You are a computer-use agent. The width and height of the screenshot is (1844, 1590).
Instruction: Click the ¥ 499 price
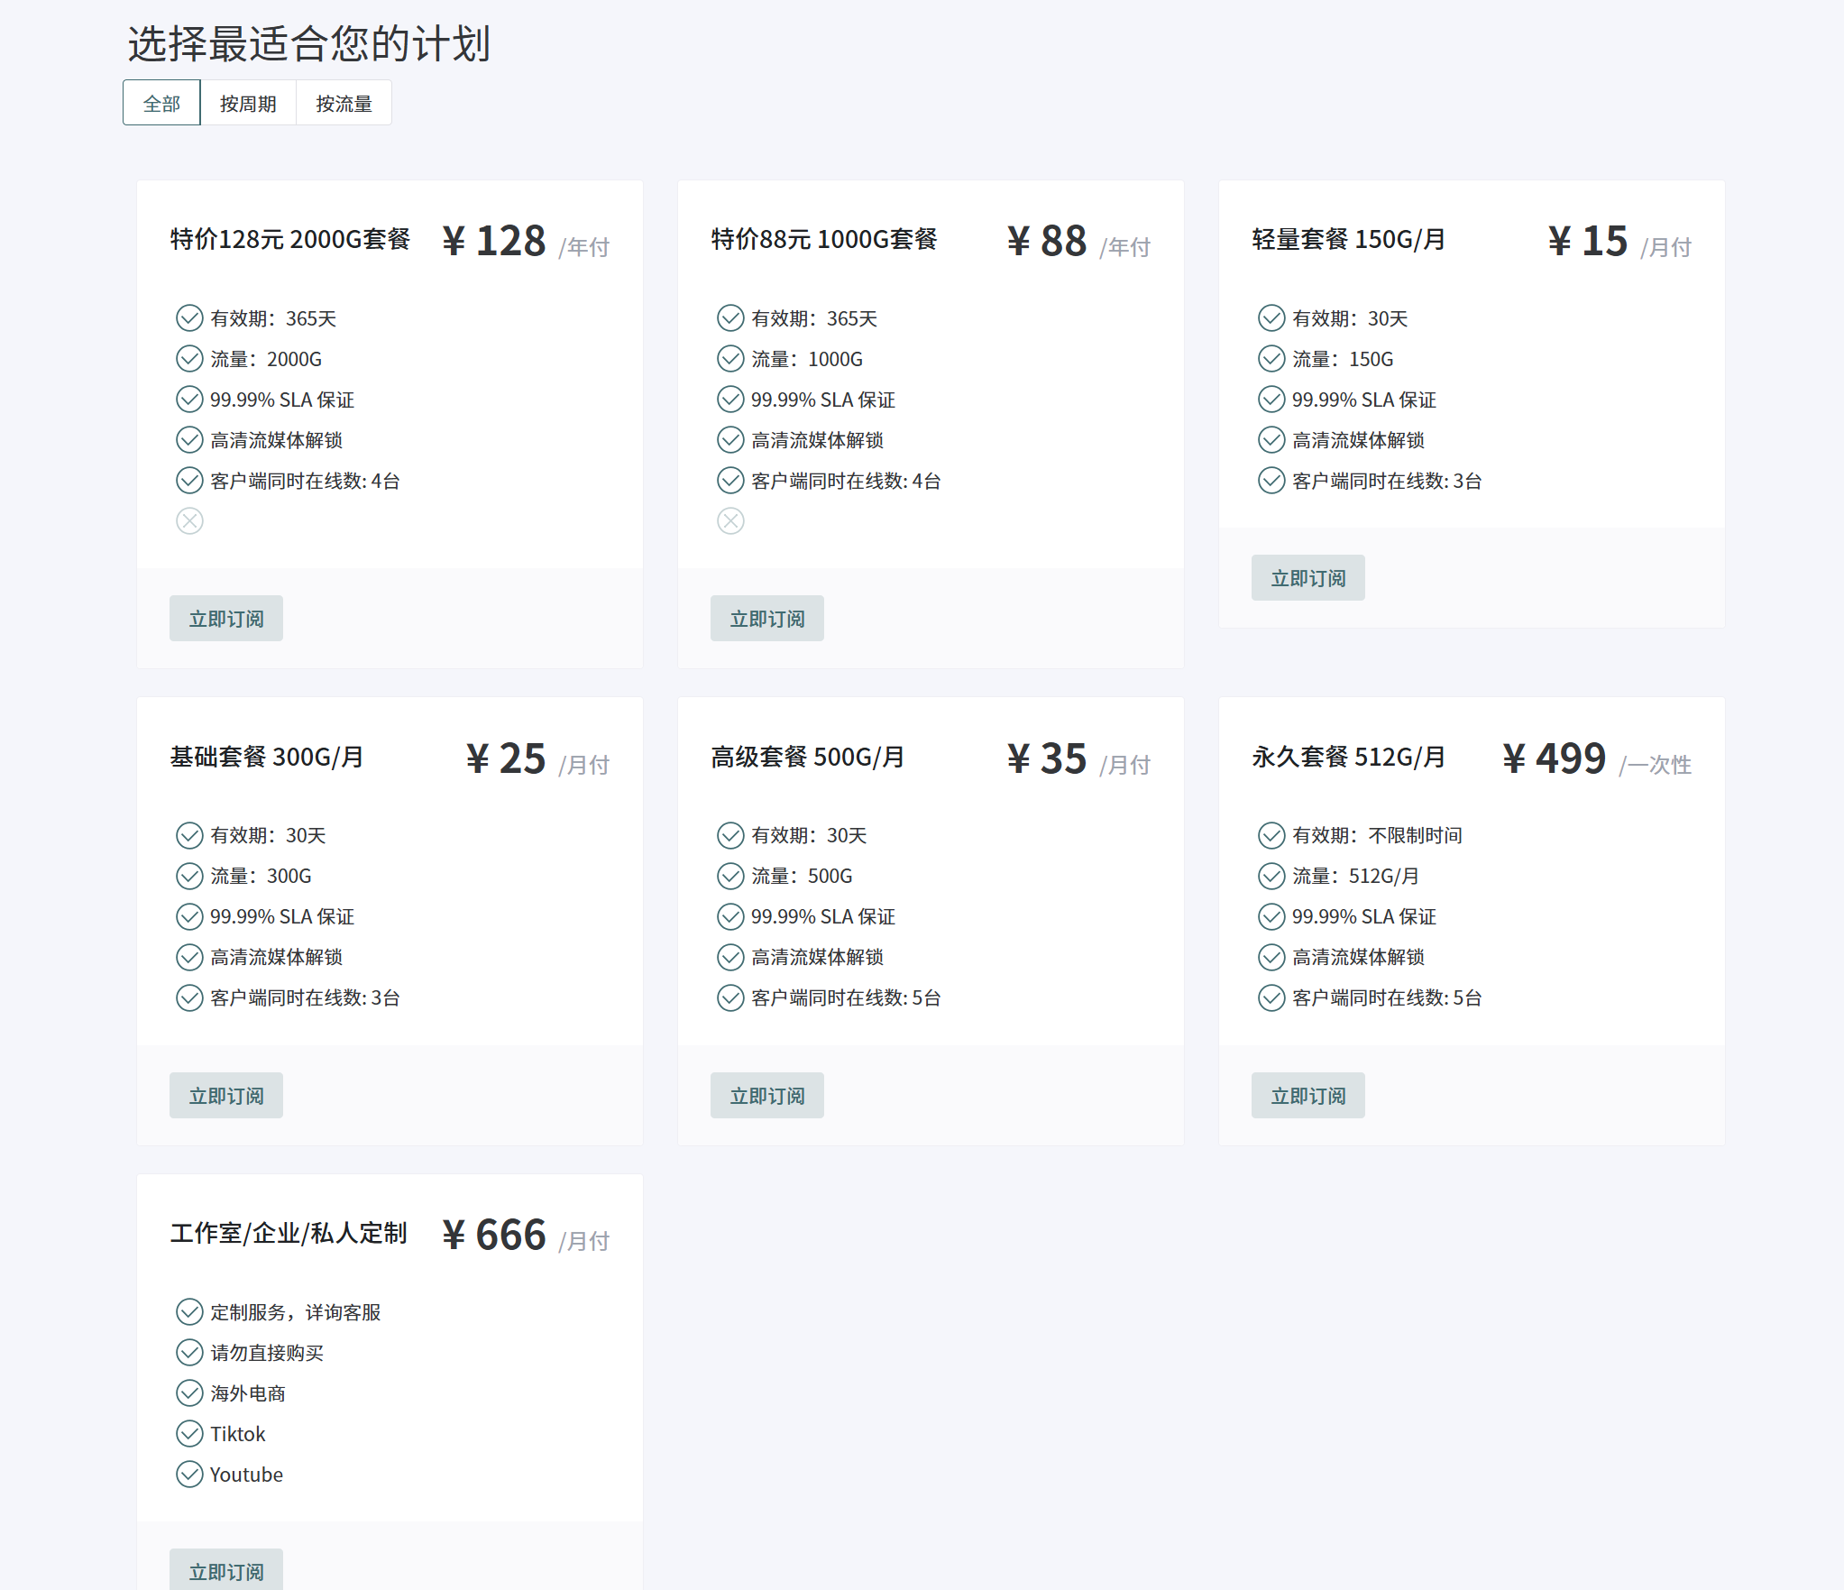1555,758
